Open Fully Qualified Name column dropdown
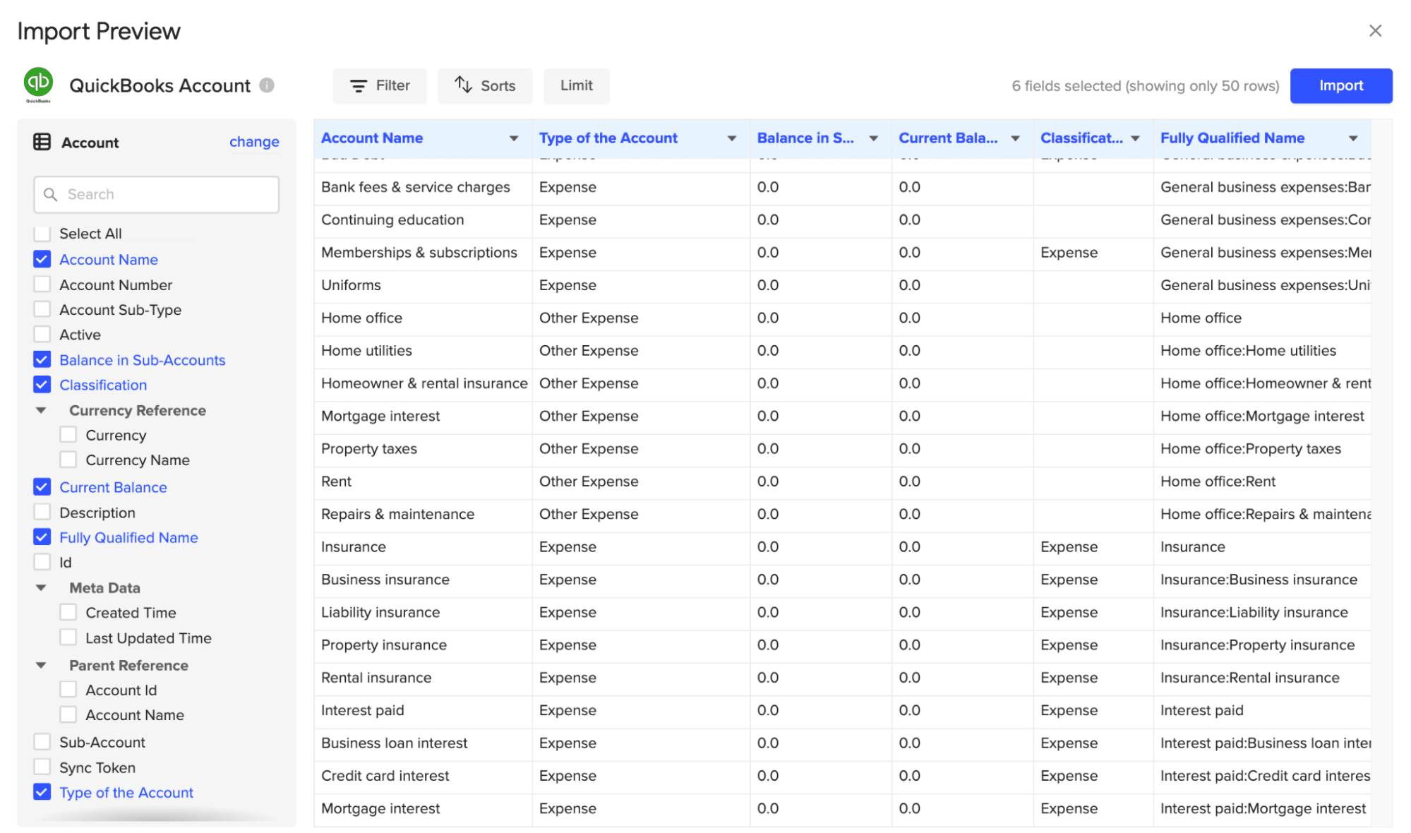 (x=1353, y=138)
